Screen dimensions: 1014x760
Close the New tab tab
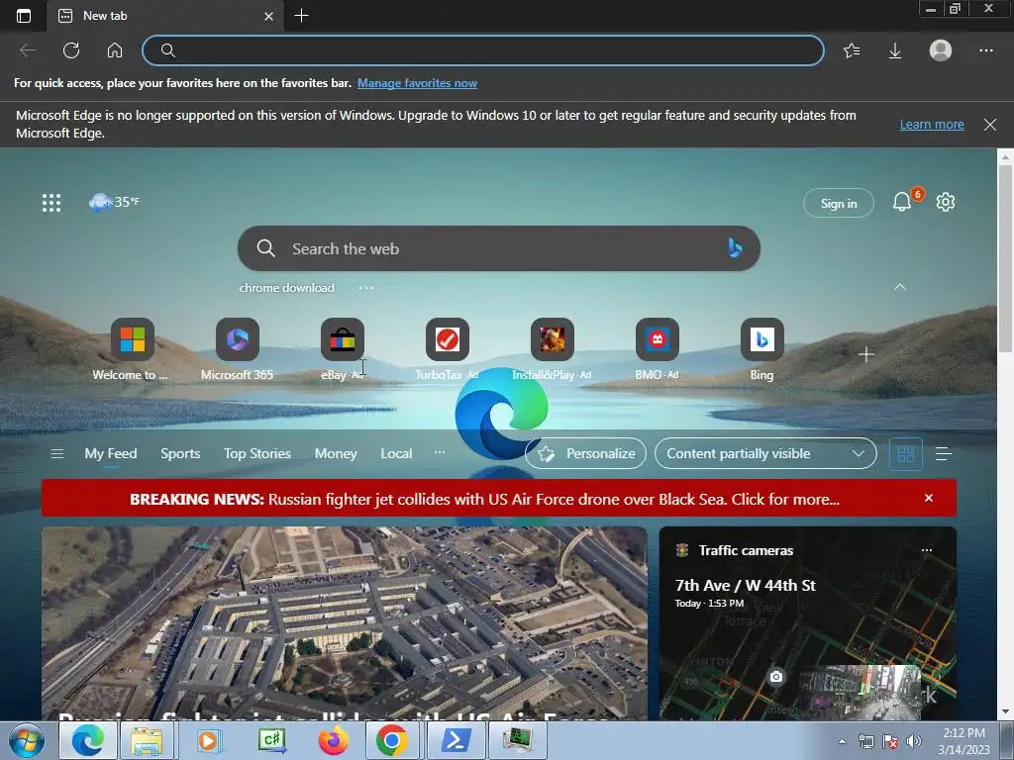(268, 16)
